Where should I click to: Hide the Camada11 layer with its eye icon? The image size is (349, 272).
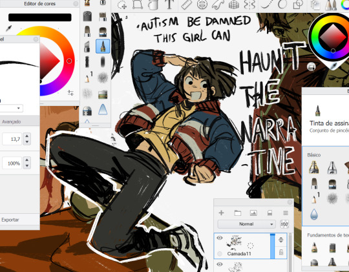tap(220, 238)
